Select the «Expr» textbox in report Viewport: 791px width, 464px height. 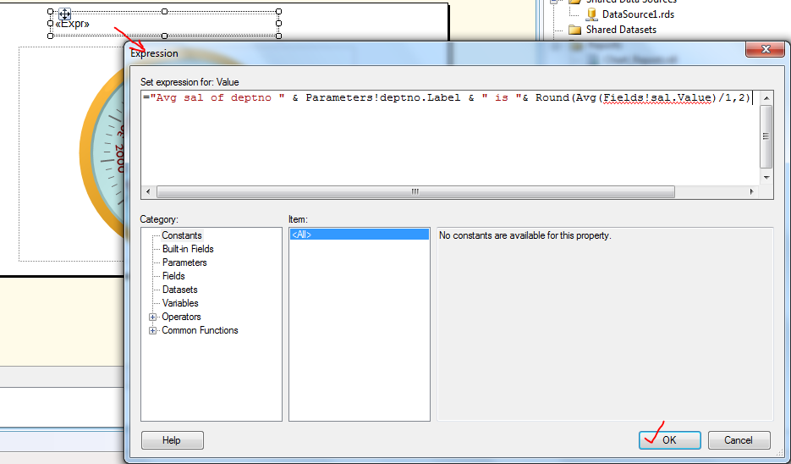click(x=164, y=25)
